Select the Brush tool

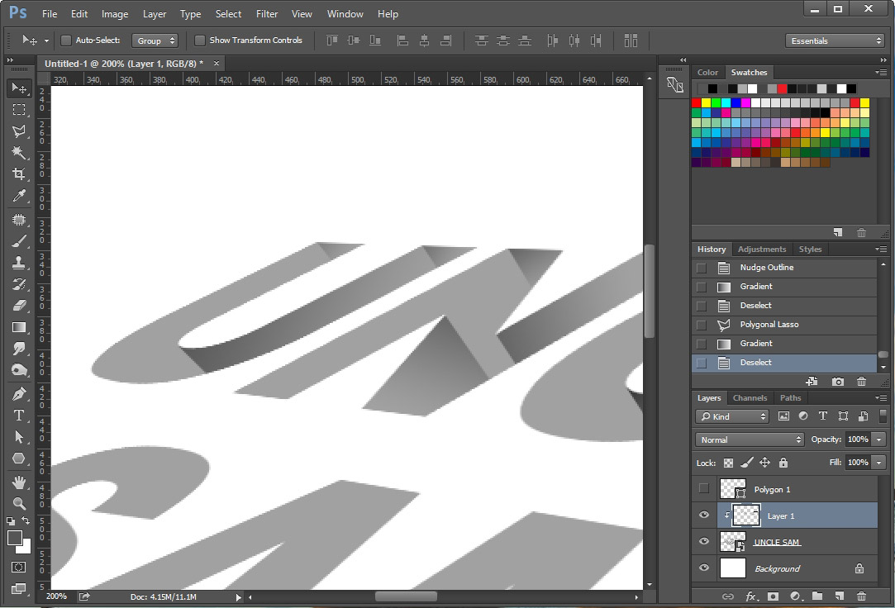click(x=19, y=240)
